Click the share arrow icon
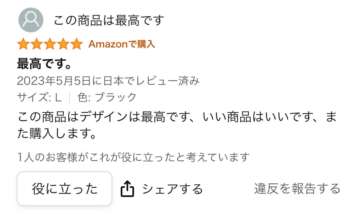 pos(127,189)
